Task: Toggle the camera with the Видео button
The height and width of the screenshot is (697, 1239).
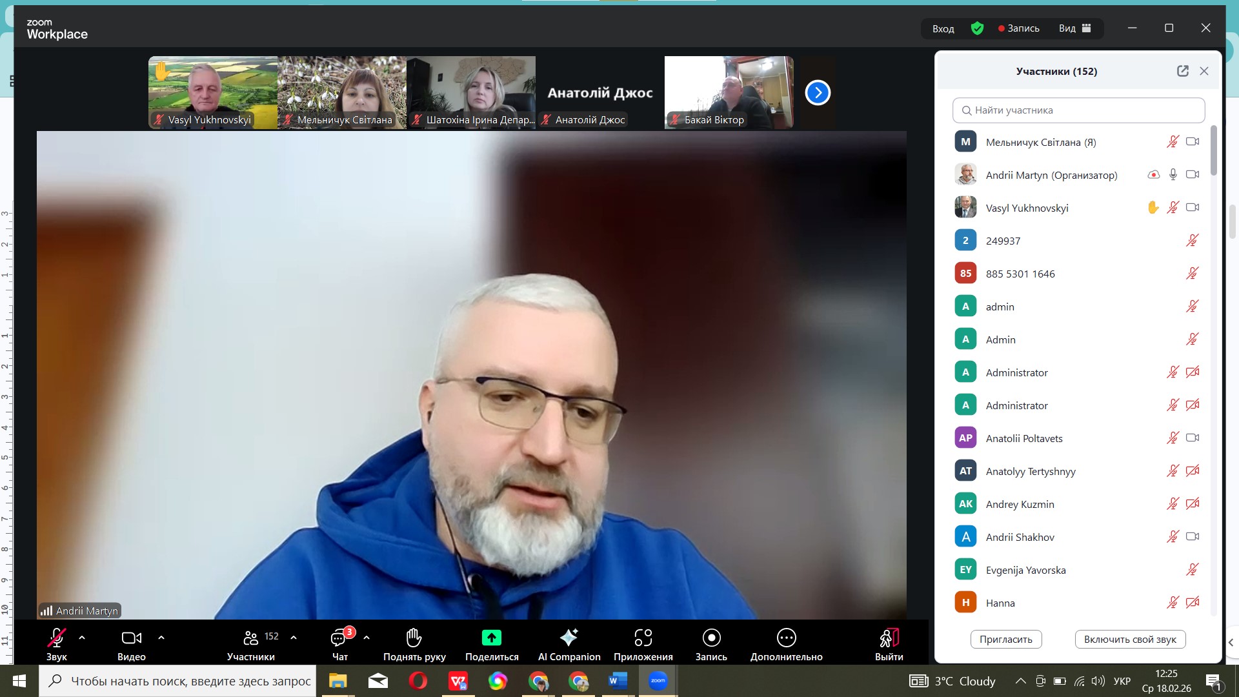Action: [x=131, y=638]
